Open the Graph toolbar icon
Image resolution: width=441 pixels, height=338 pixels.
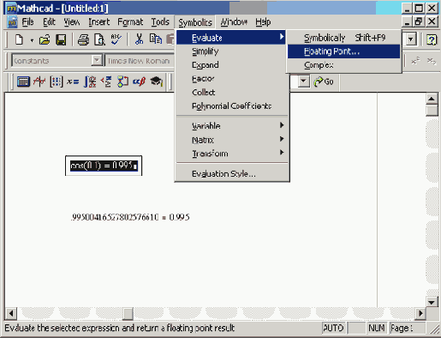point(39,81)
